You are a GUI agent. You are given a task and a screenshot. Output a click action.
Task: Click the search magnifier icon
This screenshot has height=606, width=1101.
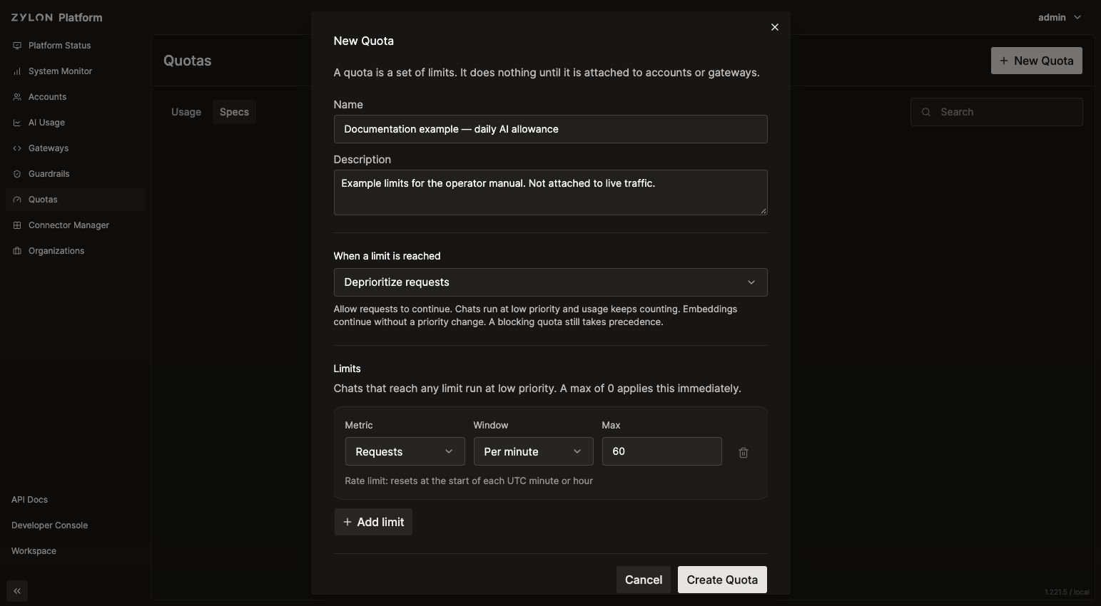coord(926,112)
